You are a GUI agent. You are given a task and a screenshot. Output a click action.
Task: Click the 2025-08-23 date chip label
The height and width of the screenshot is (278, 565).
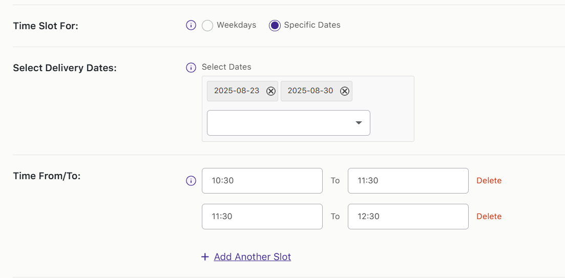(237, 91)
